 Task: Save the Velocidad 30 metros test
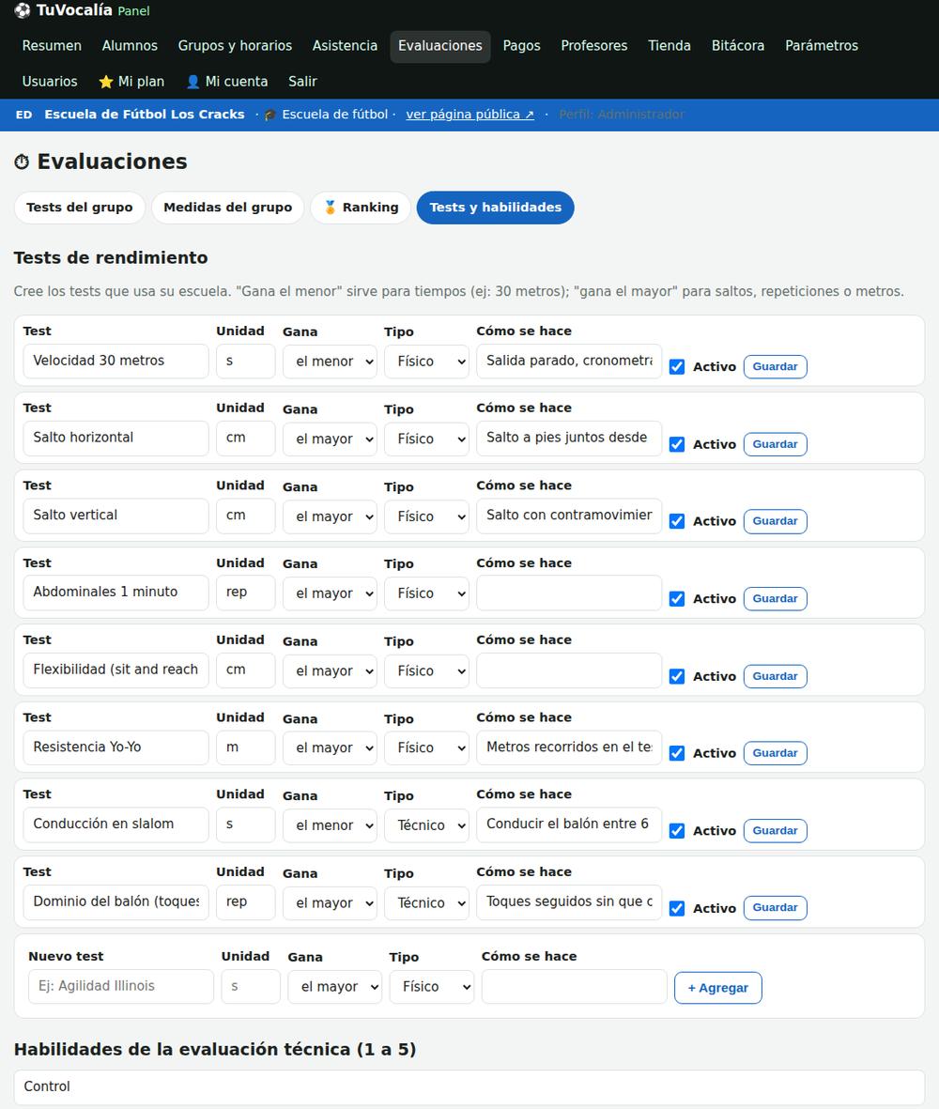[x=775, y=366]
